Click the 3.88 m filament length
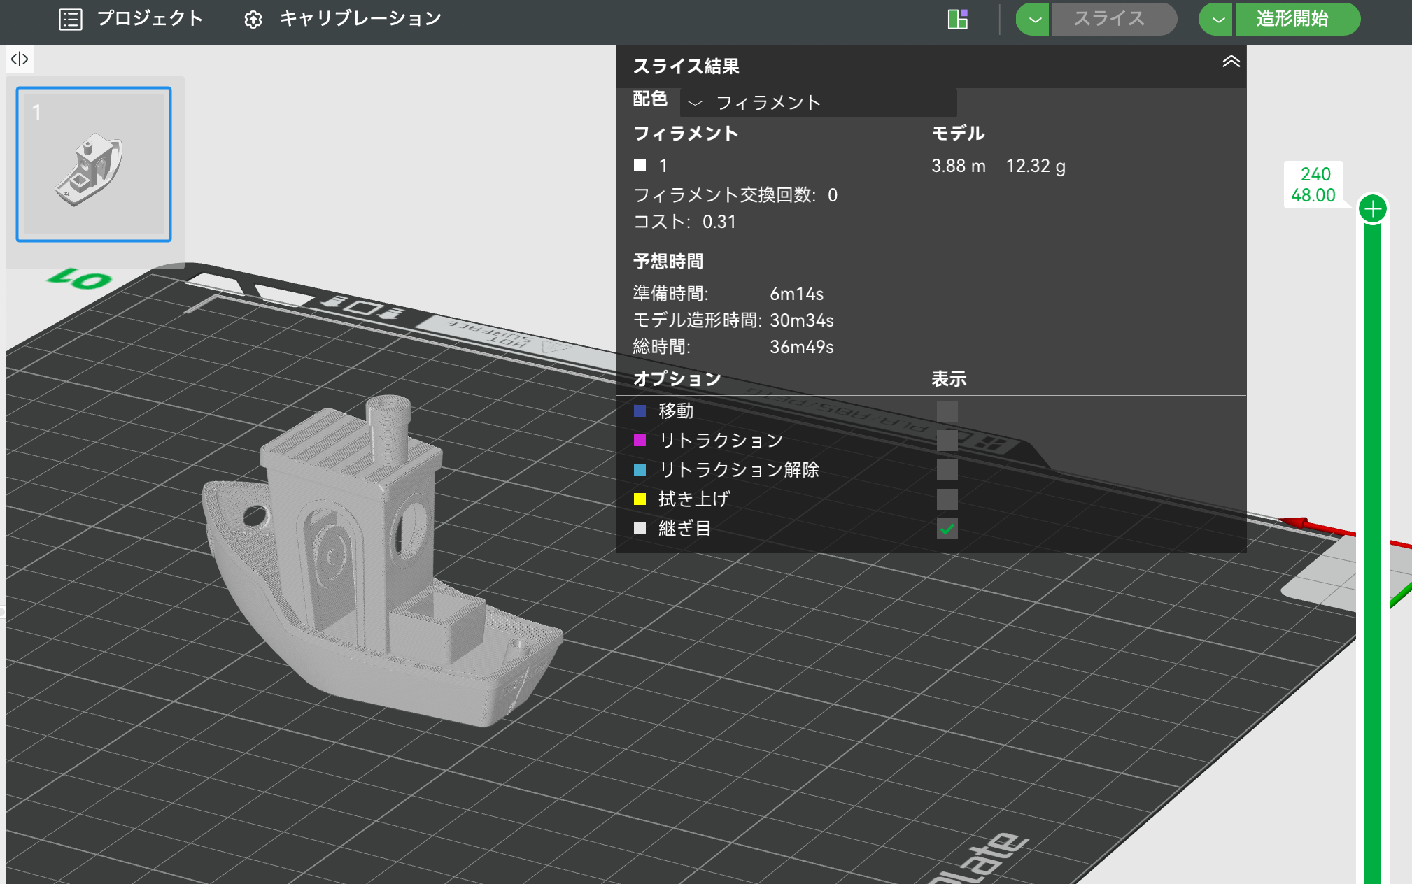 pos(959,166)
